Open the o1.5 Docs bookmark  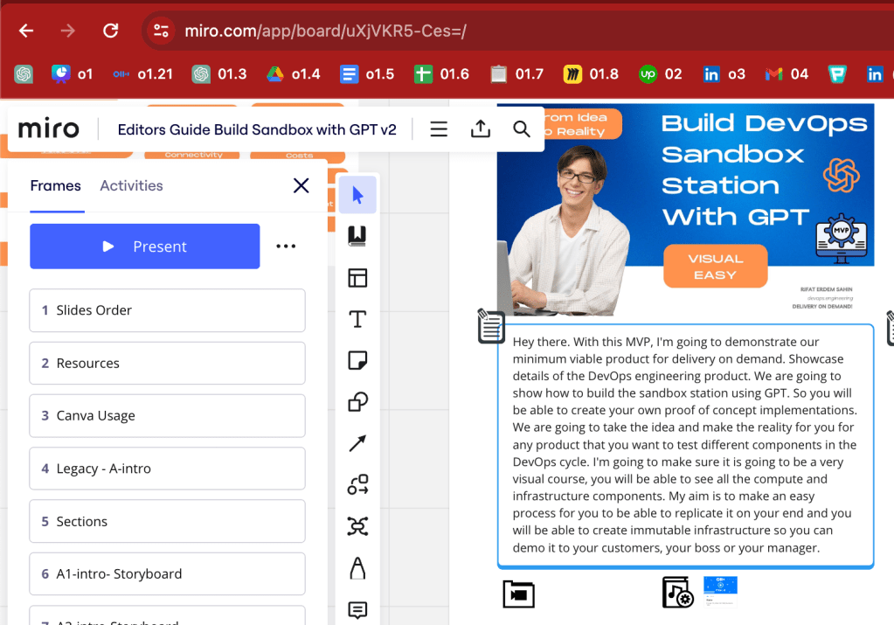[x=367, y=74]
